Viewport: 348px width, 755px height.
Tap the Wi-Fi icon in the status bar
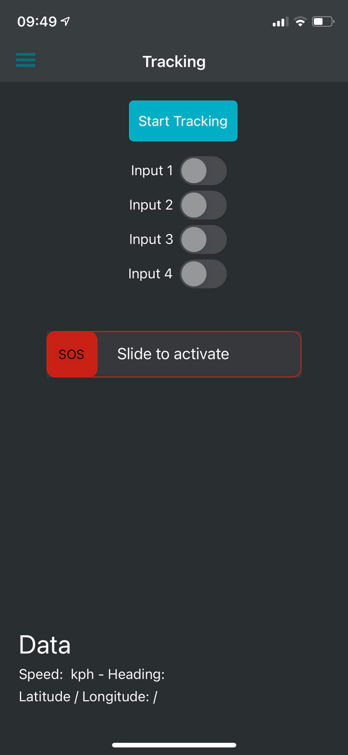click(x=300, y=22)
